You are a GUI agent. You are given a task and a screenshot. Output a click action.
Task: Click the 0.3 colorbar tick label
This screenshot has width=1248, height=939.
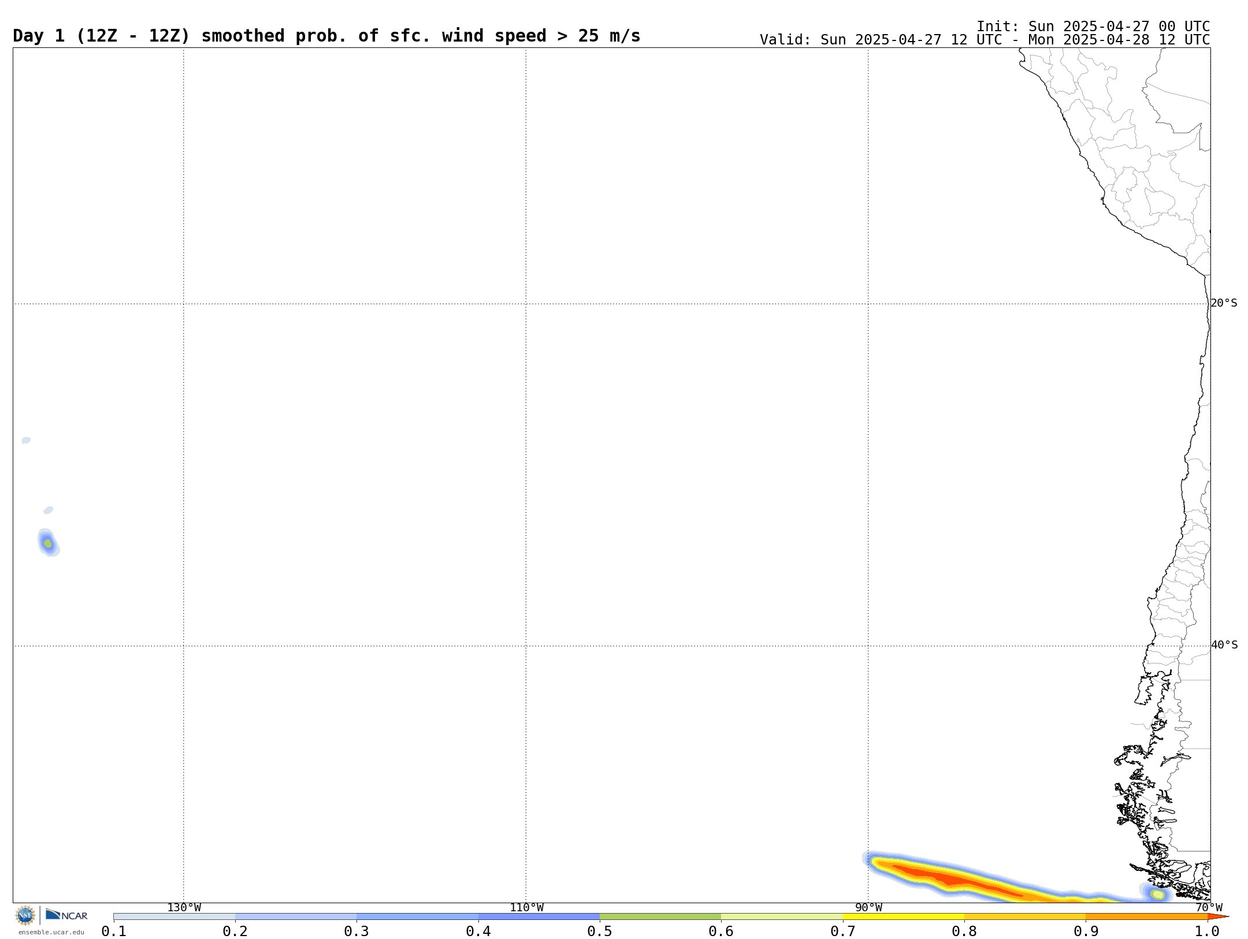pyautogui.click(x=356, y=931)
